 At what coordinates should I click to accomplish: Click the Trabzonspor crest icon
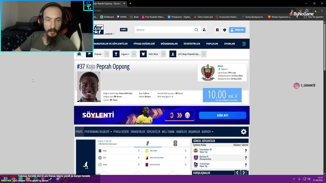tap(196, 165)
